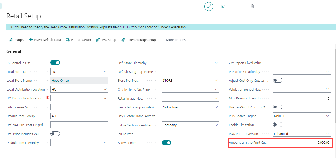This screenshot has width=336, height=158.
Task: Click the trash delete icon
Action: [252, 6]
